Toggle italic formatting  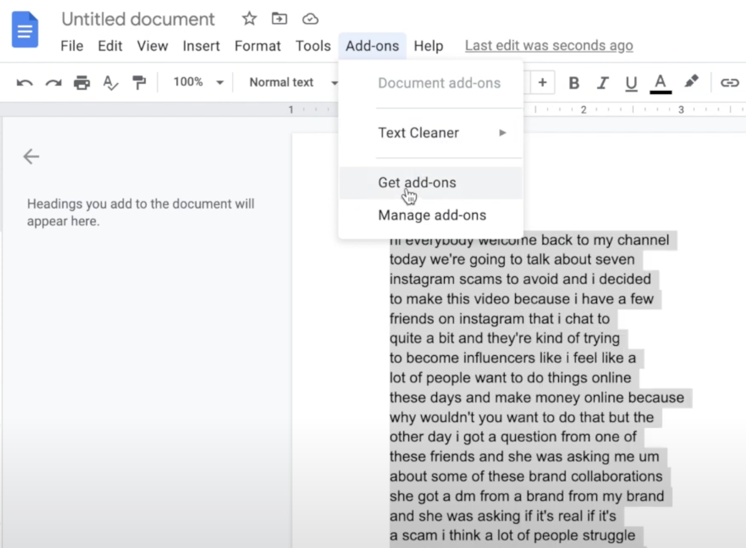click(602, 83)
